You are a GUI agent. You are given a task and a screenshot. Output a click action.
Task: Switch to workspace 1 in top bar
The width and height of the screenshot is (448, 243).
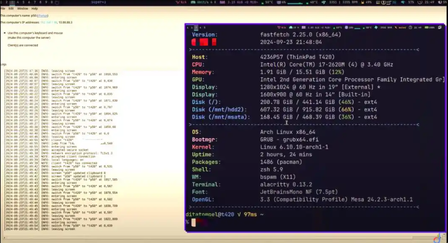click(x=1, y=2)
